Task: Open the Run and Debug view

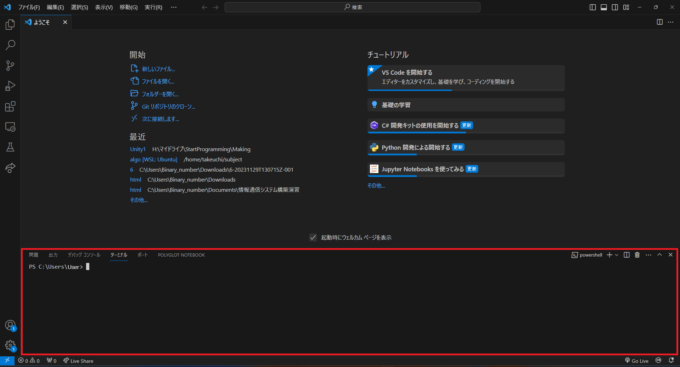Action: click(10, 86)
